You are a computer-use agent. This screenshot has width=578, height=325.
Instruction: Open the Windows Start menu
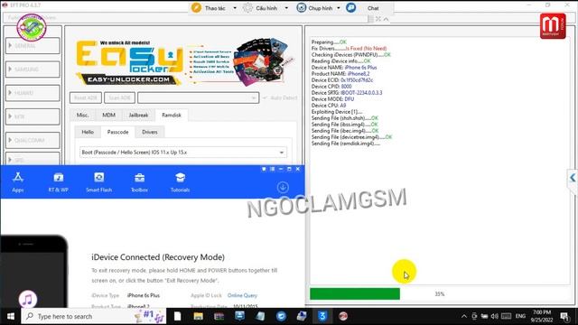[x=10, y=316]
